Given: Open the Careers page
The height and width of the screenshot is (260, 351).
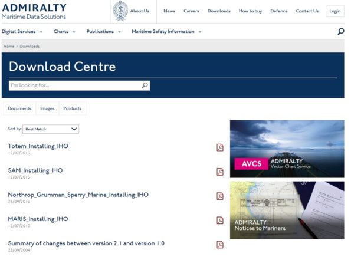Looking at the screenshot, I should [x=191, y=11].
